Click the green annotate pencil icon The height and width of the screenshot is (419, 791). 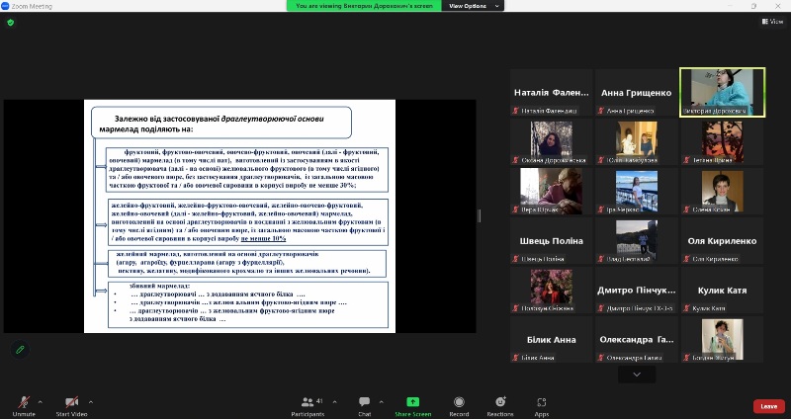tap(20, 350)
